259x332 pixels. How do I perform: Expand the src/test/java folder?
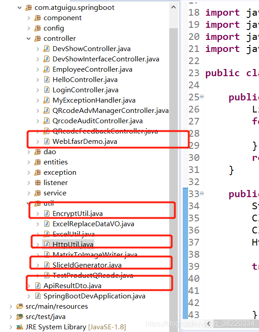11,317
